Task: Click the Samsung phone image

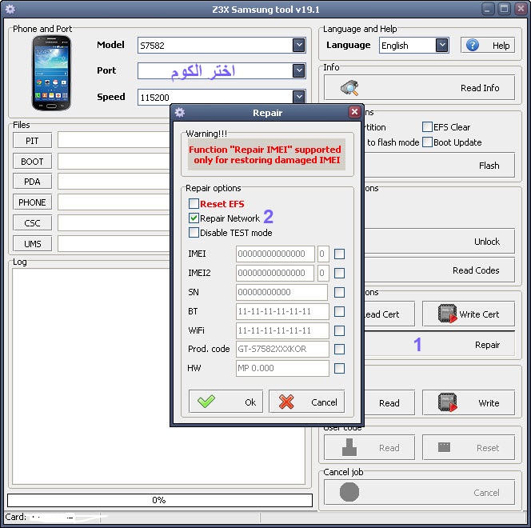Action: (x=51, y=73)
